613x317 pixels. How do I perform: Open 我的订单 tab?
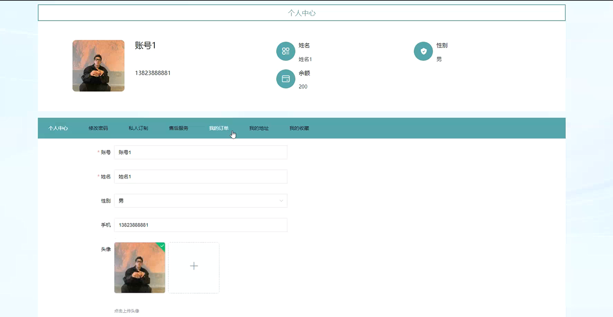pyautogui.click(x=219, y=128)
